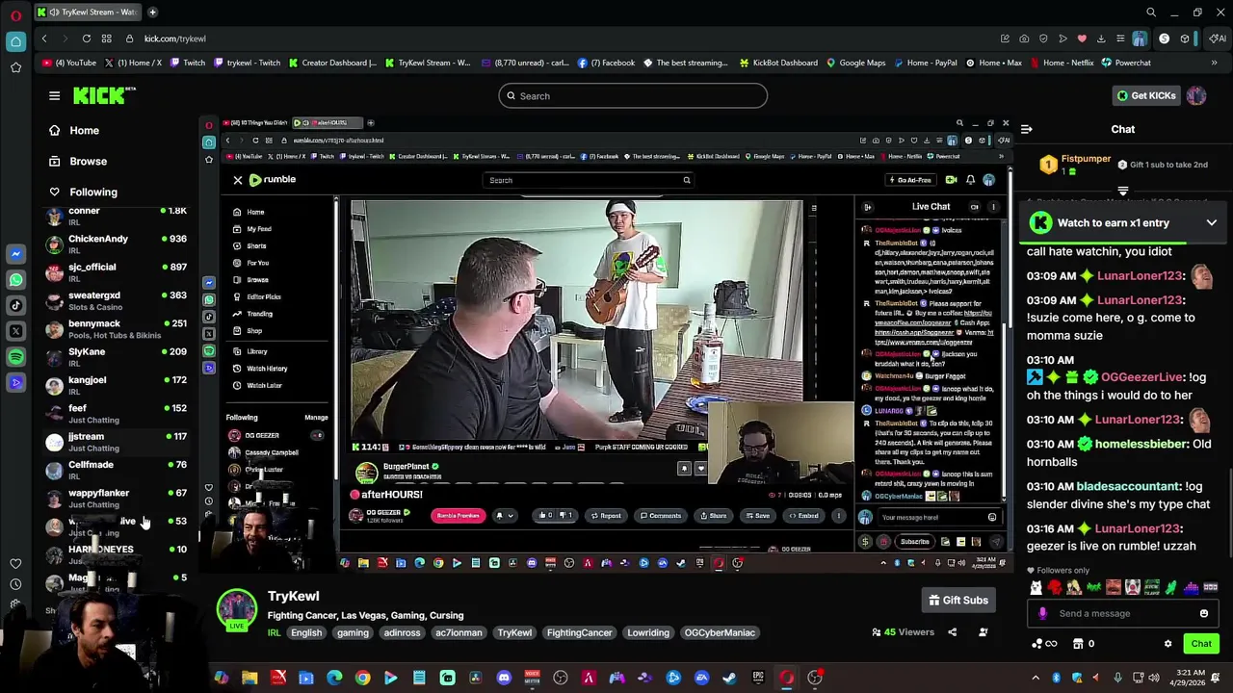
Task: Open Messenger in Opera sidebar
Action: pos(16,253)
